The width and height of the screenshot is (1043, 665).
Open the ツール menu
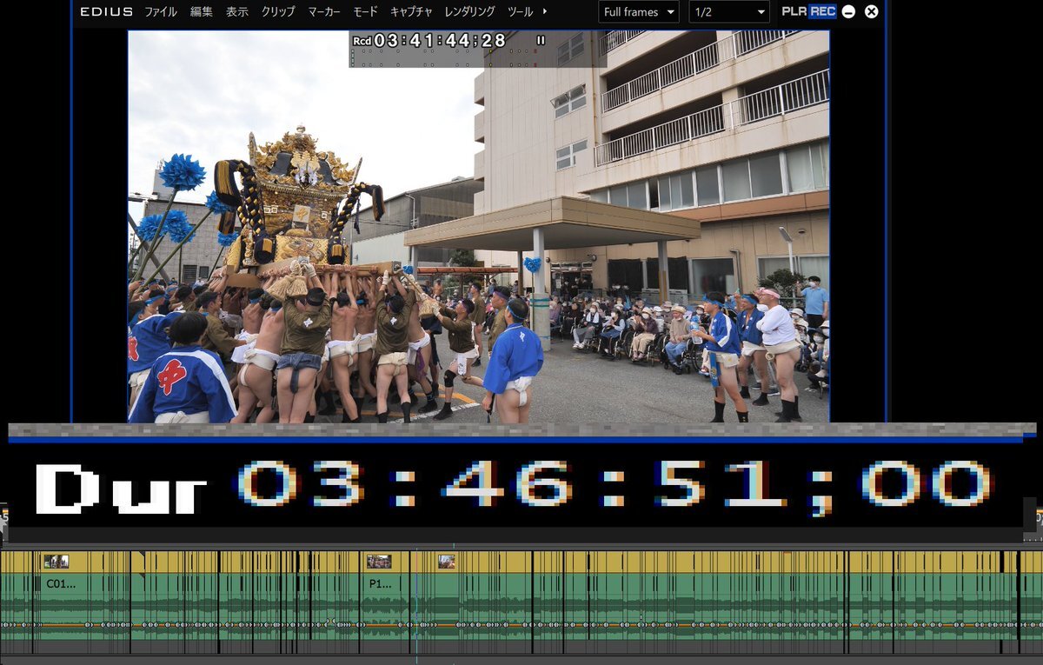click(520, 12)
